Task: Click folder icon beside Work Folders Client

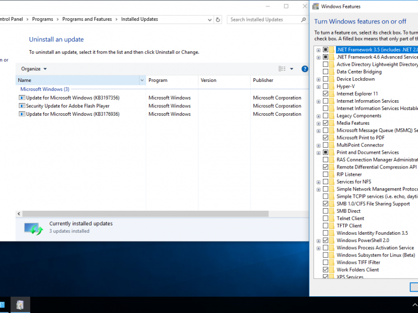Action: (x=331, y=270)
